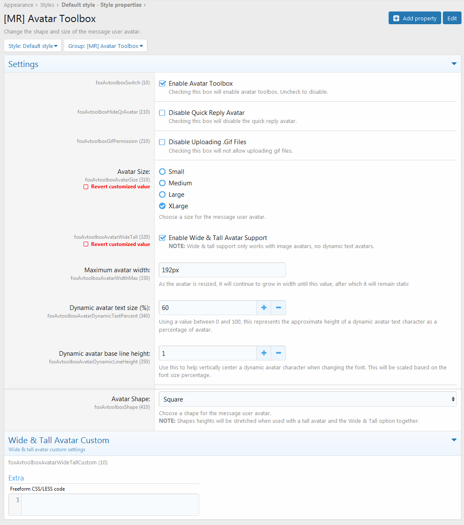Collapse Wide & Tall Avatar Custom section
The height and width of the screenshot is (525, 464).
click(x=454, y=440)
